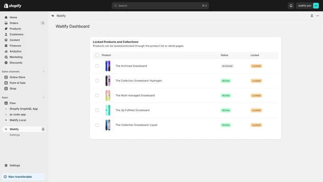This screenshot has width=323, height=182.
Task: Click the Marketing target icon
Action: pos(6,57)
